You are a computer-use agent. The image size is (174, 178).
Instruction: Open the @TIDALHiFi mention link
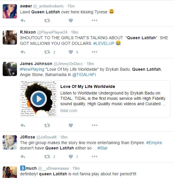coord(84,75)
